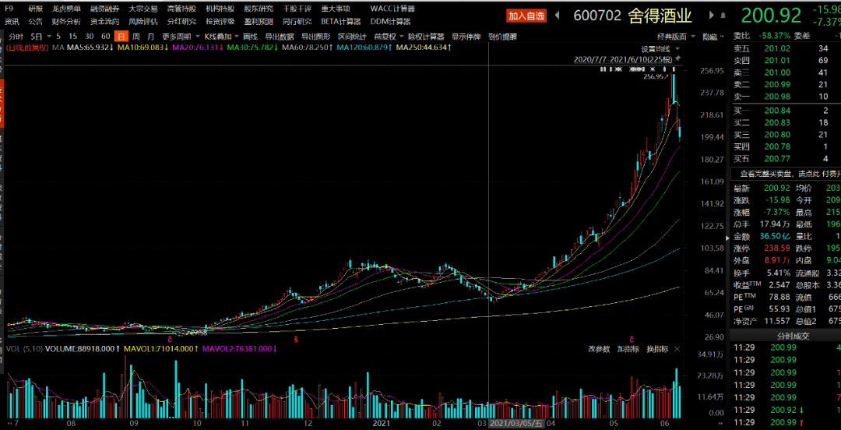Open 重大事项 menu
841x430 pixels.
(x=336, y=9)
